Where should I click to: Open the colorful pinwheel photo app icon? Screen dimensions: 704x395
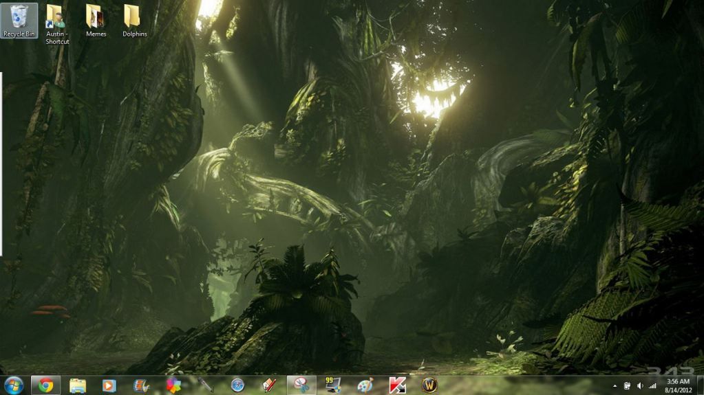click(173, 385)
